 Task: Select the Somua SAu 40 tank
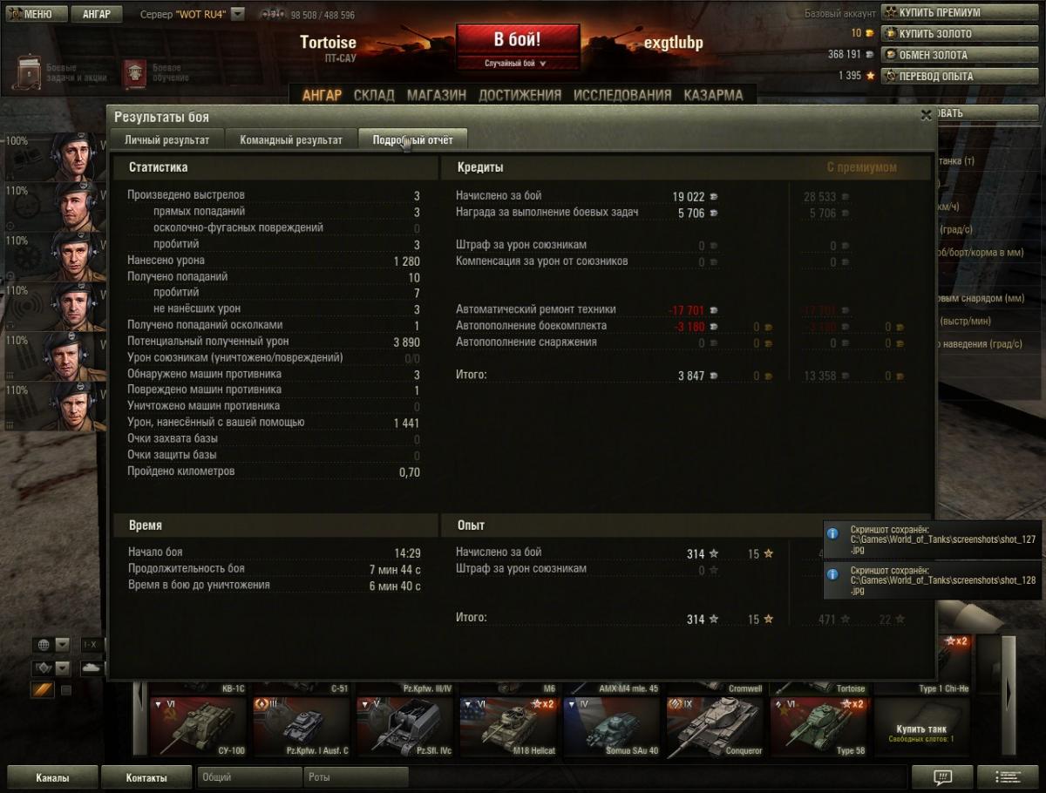(614, 728)
